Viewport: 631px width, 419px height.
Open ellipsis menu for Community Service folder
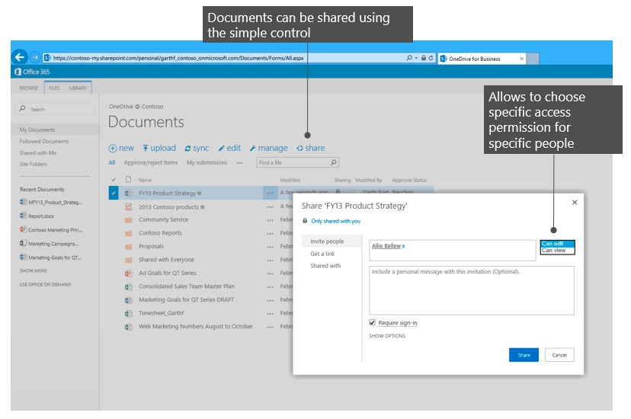pyautogui.click(x=270, y=220)
